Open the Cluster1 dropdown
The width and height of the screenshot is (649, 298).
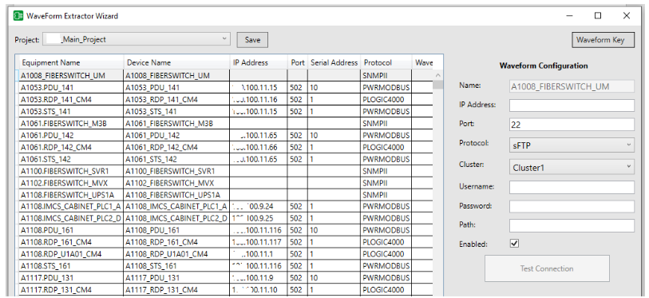[572, 167]
